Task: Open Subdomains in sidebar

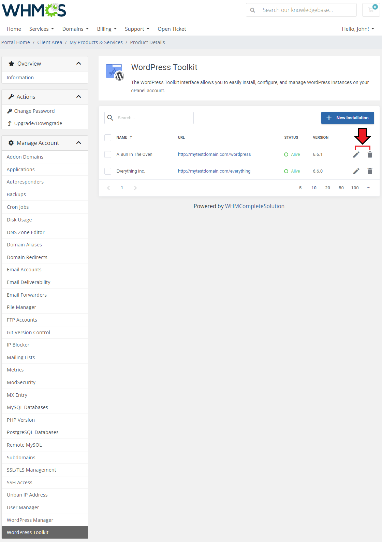Action: coord(45,458)
